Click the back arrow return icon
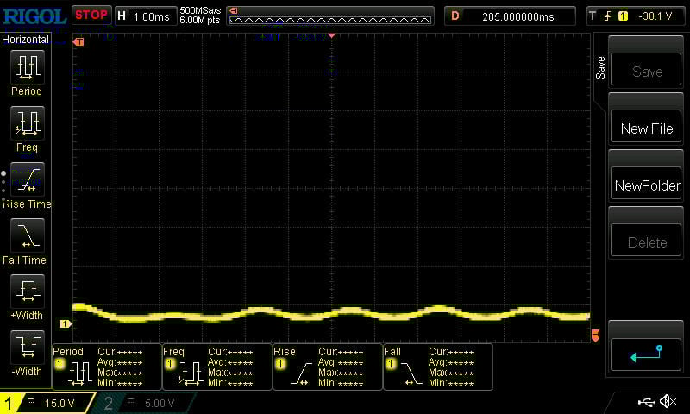 (x=646, y=354)
